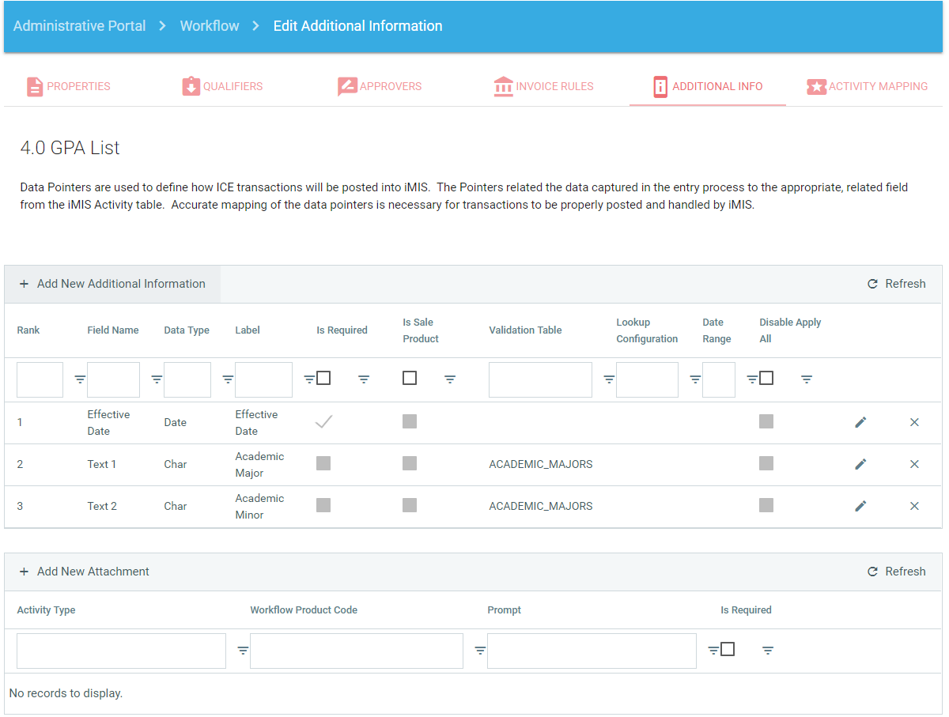This screenshot has width=949, height=717.
Task: Toggle the Is Sale Product filter checkbox
Action: coord(410,378)
